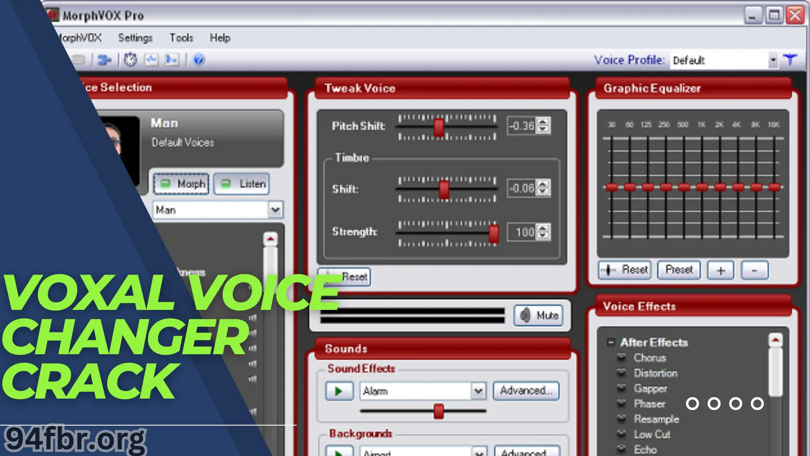Click the 60 Hz equalizer band slider
Image resolution: width=810 pixels, height=456 pixels.
629,187
